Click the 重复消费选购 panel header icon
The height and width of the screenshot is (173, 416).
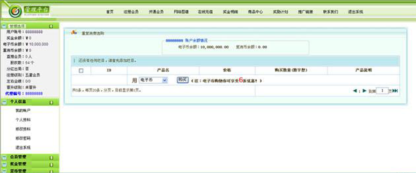pyautogui.click(x=74, y=33)
